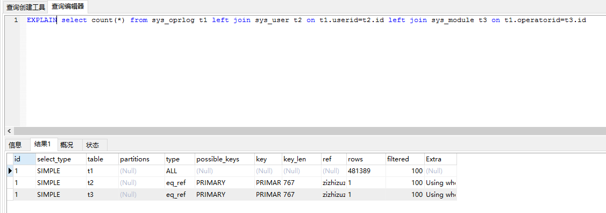Click the Extra column header
Viewport: 606px width, 213px height.
[x=440, y=159]
